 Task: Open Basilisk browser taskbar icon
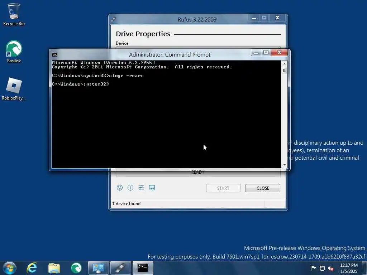[76, 268]
